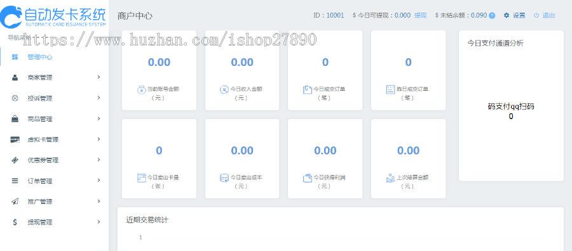The image size is (572, 251).
Task: Open the 提现管理 menu label
Action: pos(40,222)
